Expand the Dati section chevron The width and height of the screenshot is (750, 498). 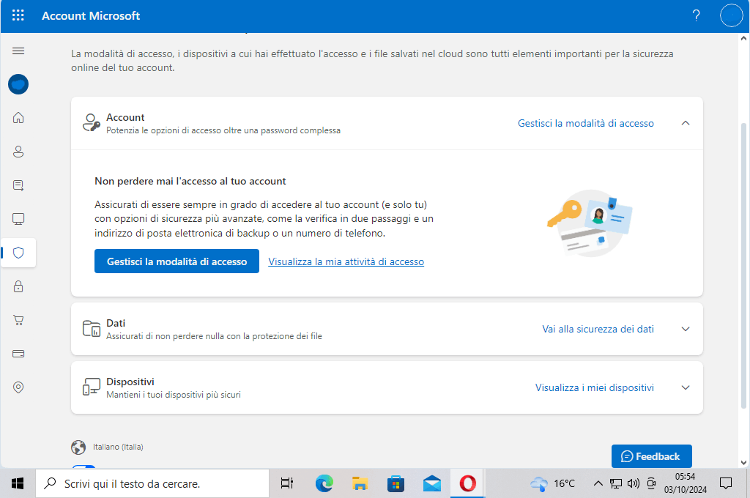(686, 329)
